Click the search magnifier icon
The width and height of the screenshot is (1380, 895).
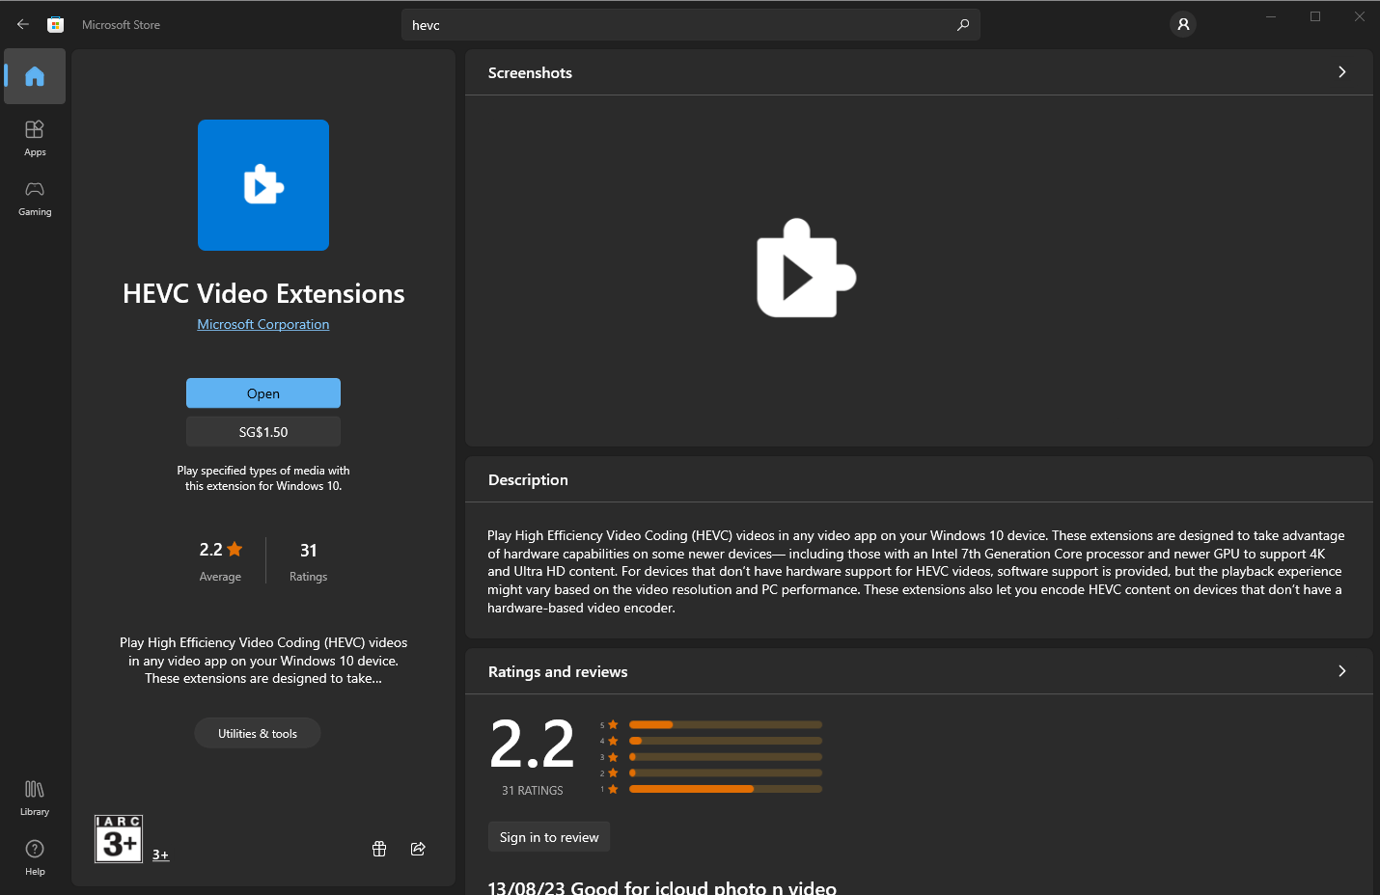point(962,25)
